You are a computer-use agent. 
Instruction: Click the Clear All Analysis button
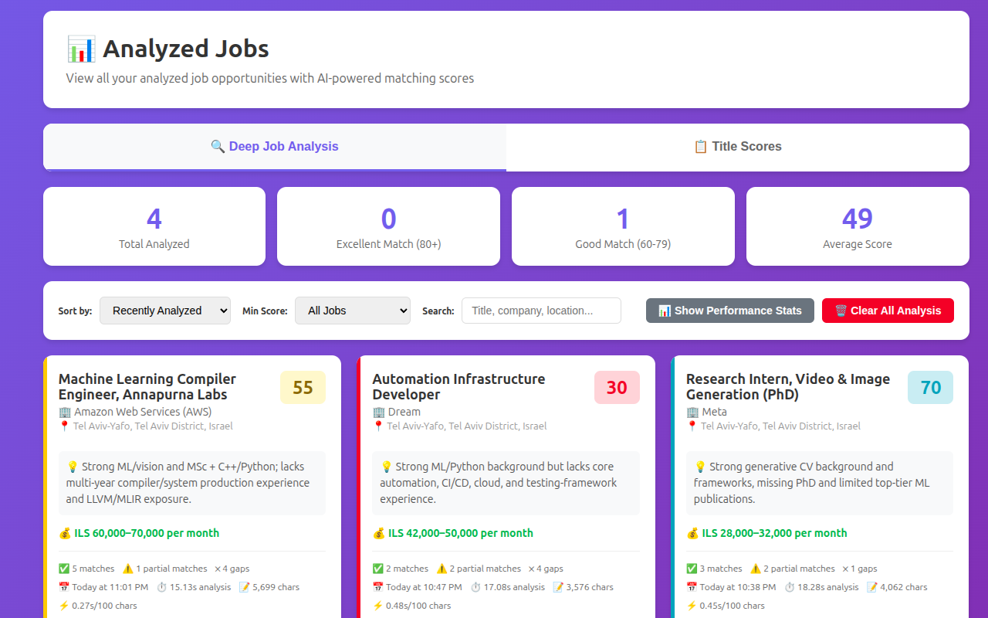888,311
